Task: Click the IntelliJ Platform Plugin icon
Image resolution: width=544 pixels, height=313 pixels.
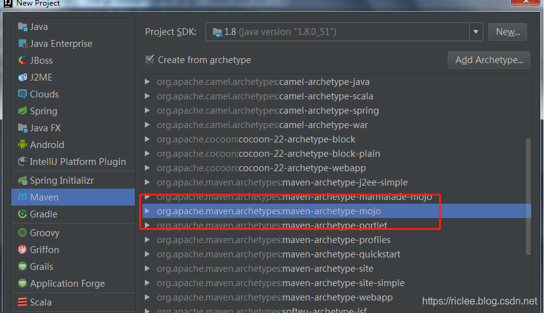Action: 22,162
